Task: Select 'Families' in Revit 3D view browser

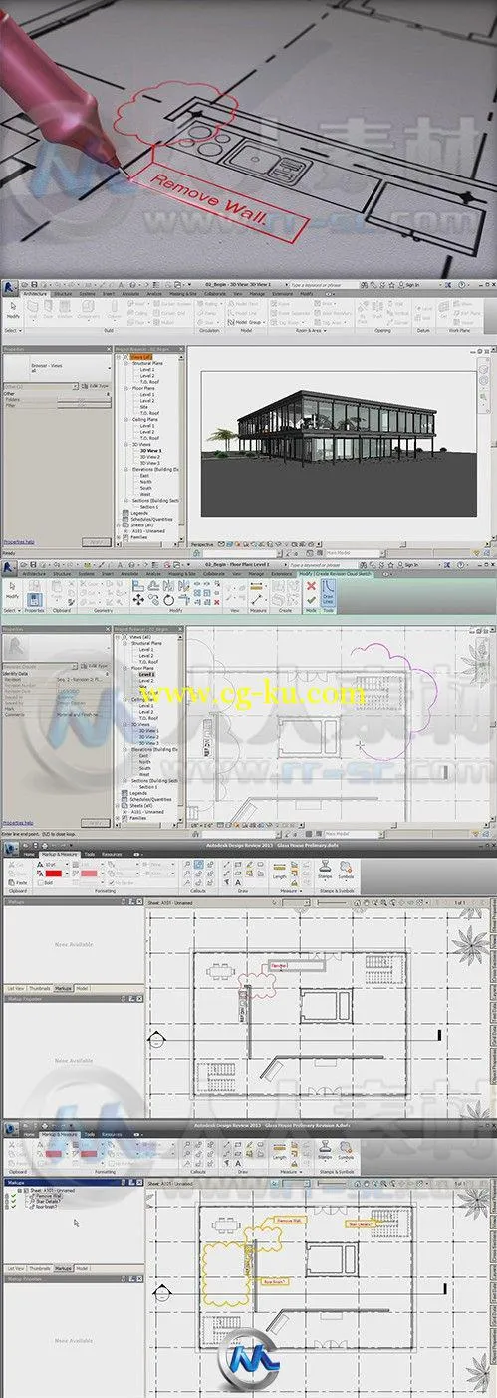Action: point(139,536)
